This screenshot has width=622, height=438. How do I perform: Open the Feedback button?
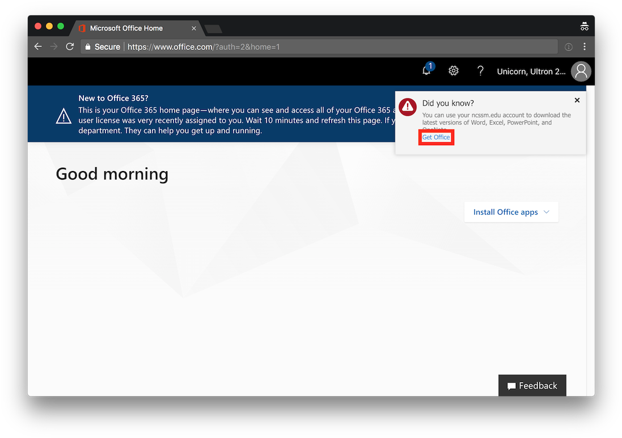[532, 385]
